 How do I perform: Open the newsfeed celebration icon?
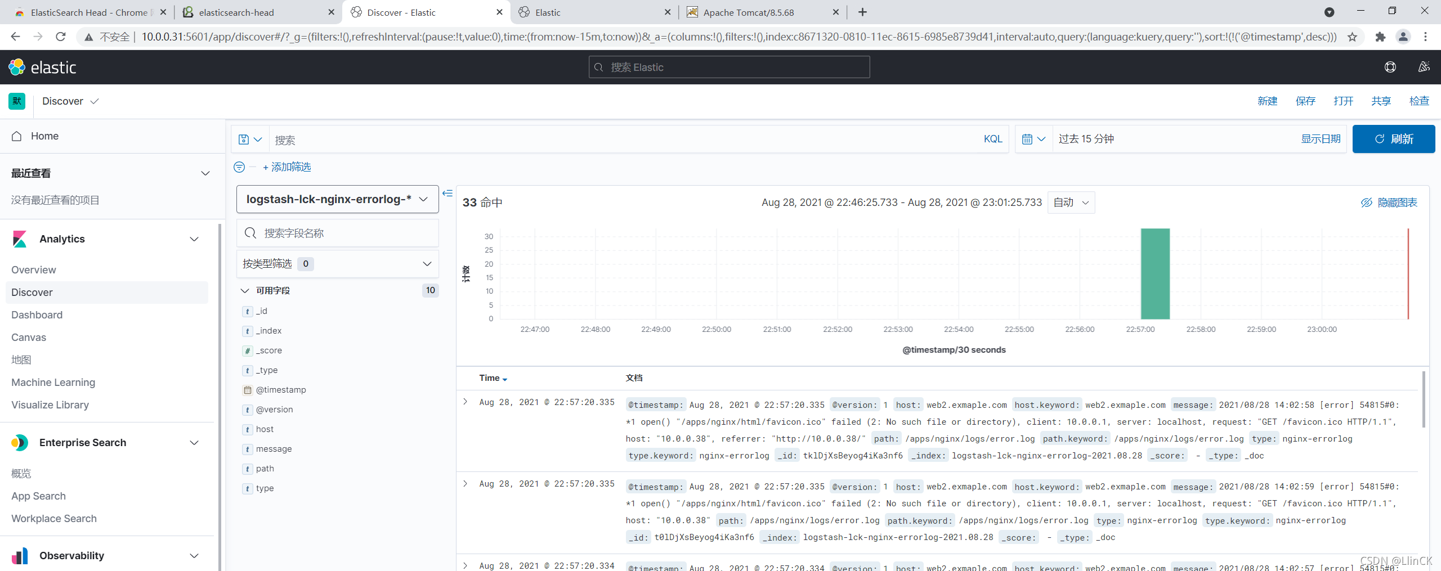(1424, 67)
